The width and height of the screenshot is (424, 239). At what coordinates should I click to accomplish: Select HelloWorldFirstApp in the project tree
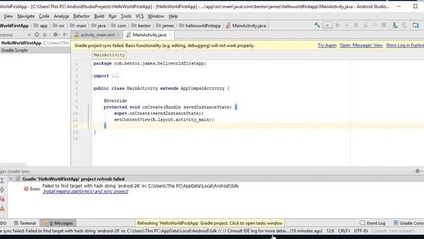[21, 42]
